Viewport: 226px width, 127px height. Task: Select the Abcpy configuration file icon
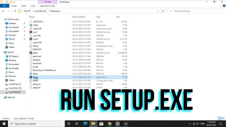(31, 46)
